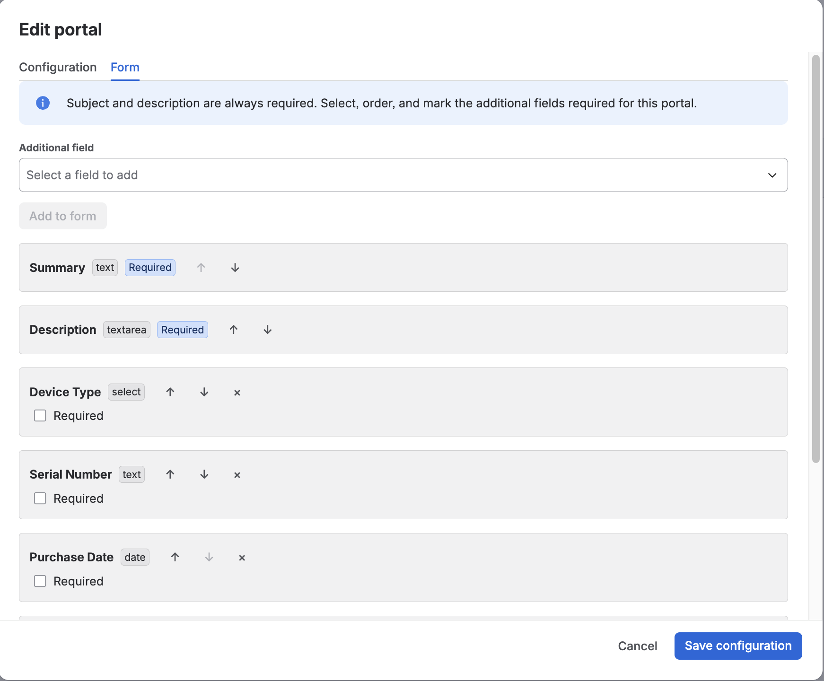Click the blue info icon in the banner

pyautogui.click(x=43, y=103)
